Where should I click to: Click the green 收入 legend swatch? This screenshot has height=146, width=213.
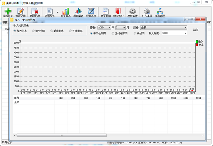click(197, 41)
